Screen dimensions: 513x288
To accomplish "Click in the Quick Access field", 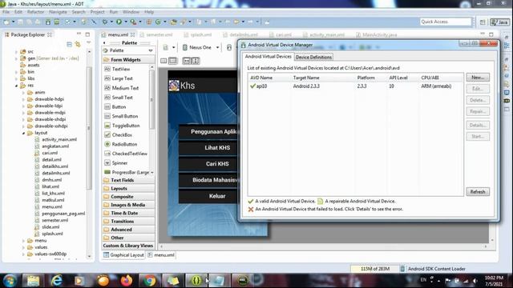I will coord(446,22).
